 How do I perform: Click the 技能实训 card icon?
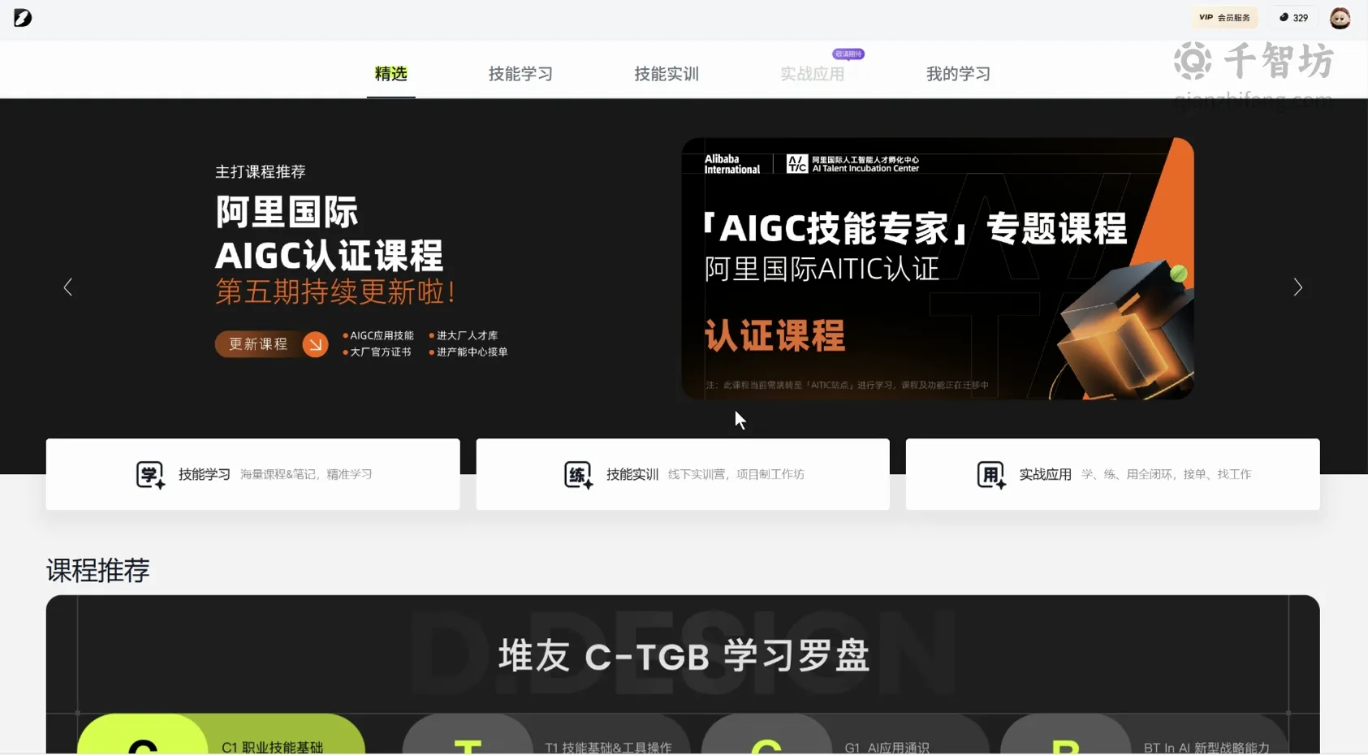[579, 475]
